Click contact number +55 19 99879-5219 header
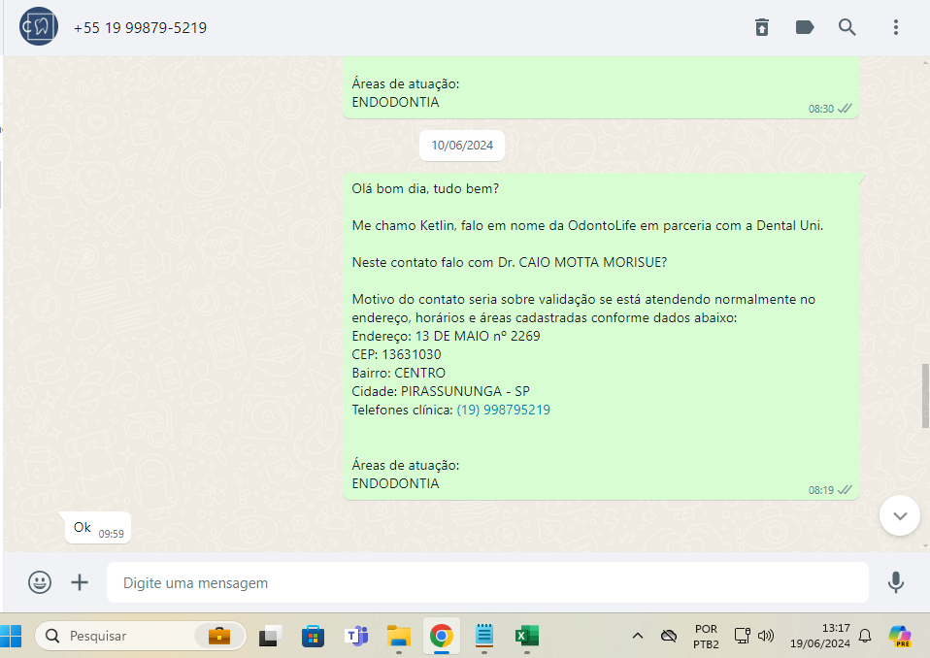 pos(140,28)
